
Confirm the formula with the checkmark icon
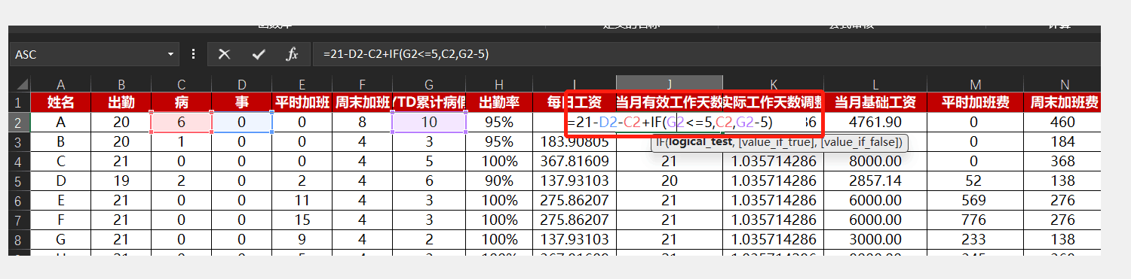tap(259, 54)
